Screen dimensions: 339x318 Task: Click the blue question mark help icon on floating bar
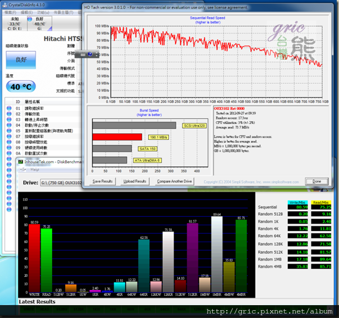90,54
